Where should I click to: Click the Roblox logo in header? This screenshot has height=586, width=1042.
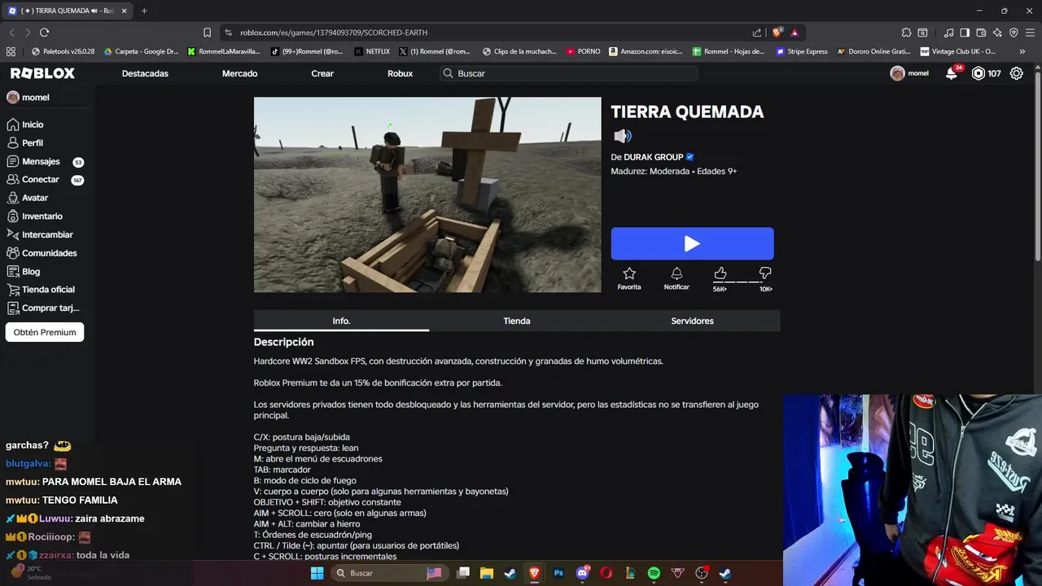click(x=42, y=73)
